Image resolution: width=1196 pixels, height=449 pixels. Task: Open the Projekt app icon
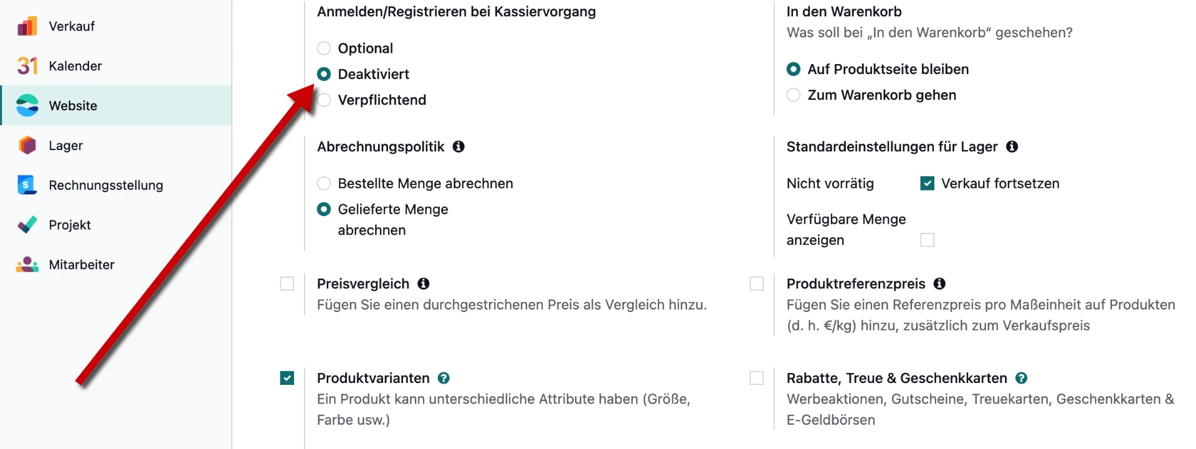click(x=27, y=225)
